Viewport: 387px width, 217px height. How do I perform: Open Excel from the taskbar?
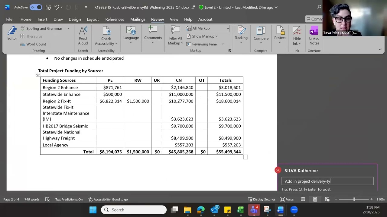240,210
